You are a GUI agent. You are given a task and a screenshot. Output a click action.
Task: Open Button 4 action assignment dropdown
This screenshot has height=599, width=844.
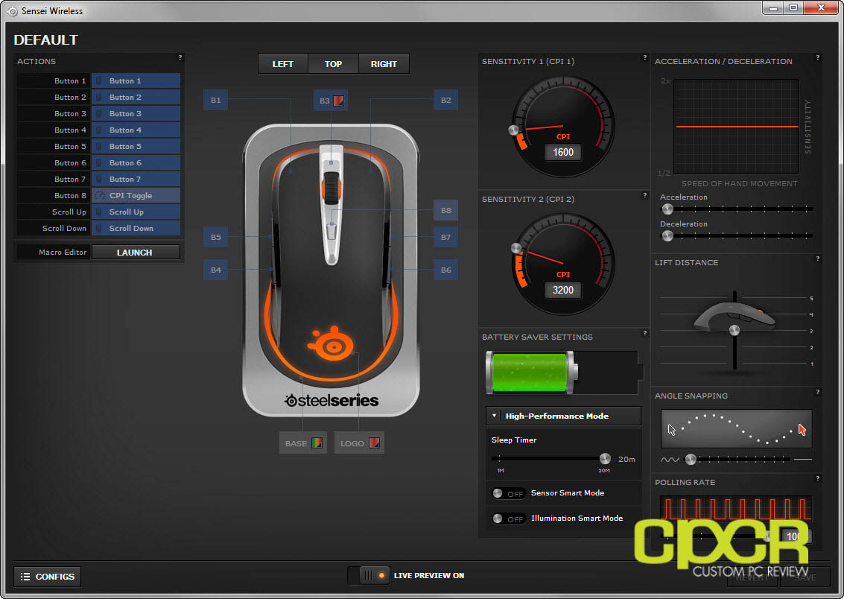tap(136, 130)
